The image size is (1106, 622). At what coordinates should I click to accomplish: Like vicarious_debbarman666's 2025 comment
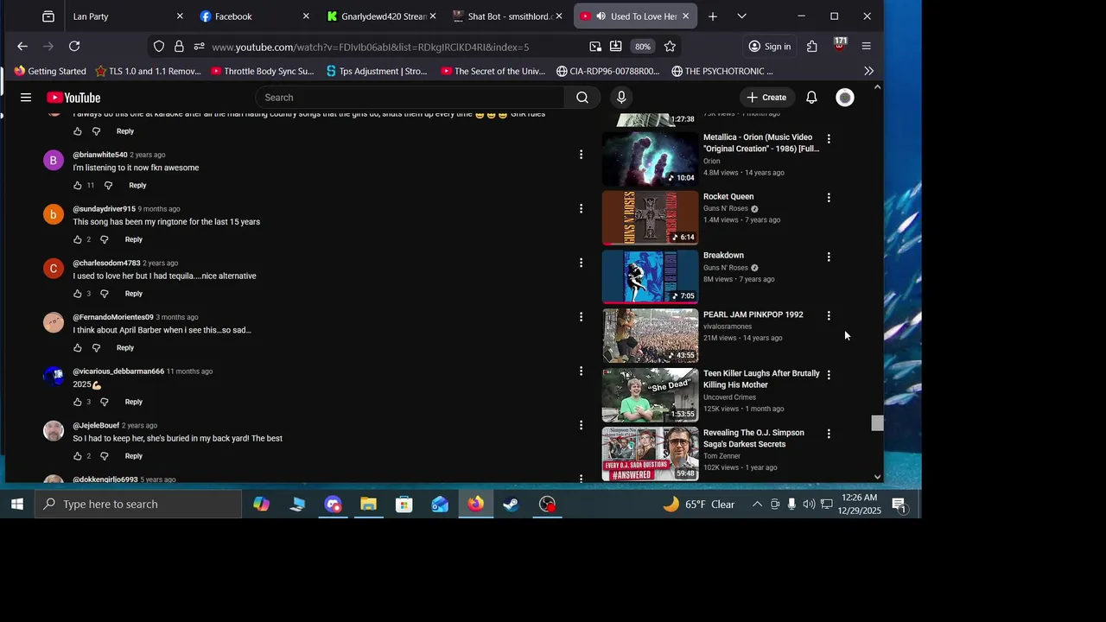(78, 402)
